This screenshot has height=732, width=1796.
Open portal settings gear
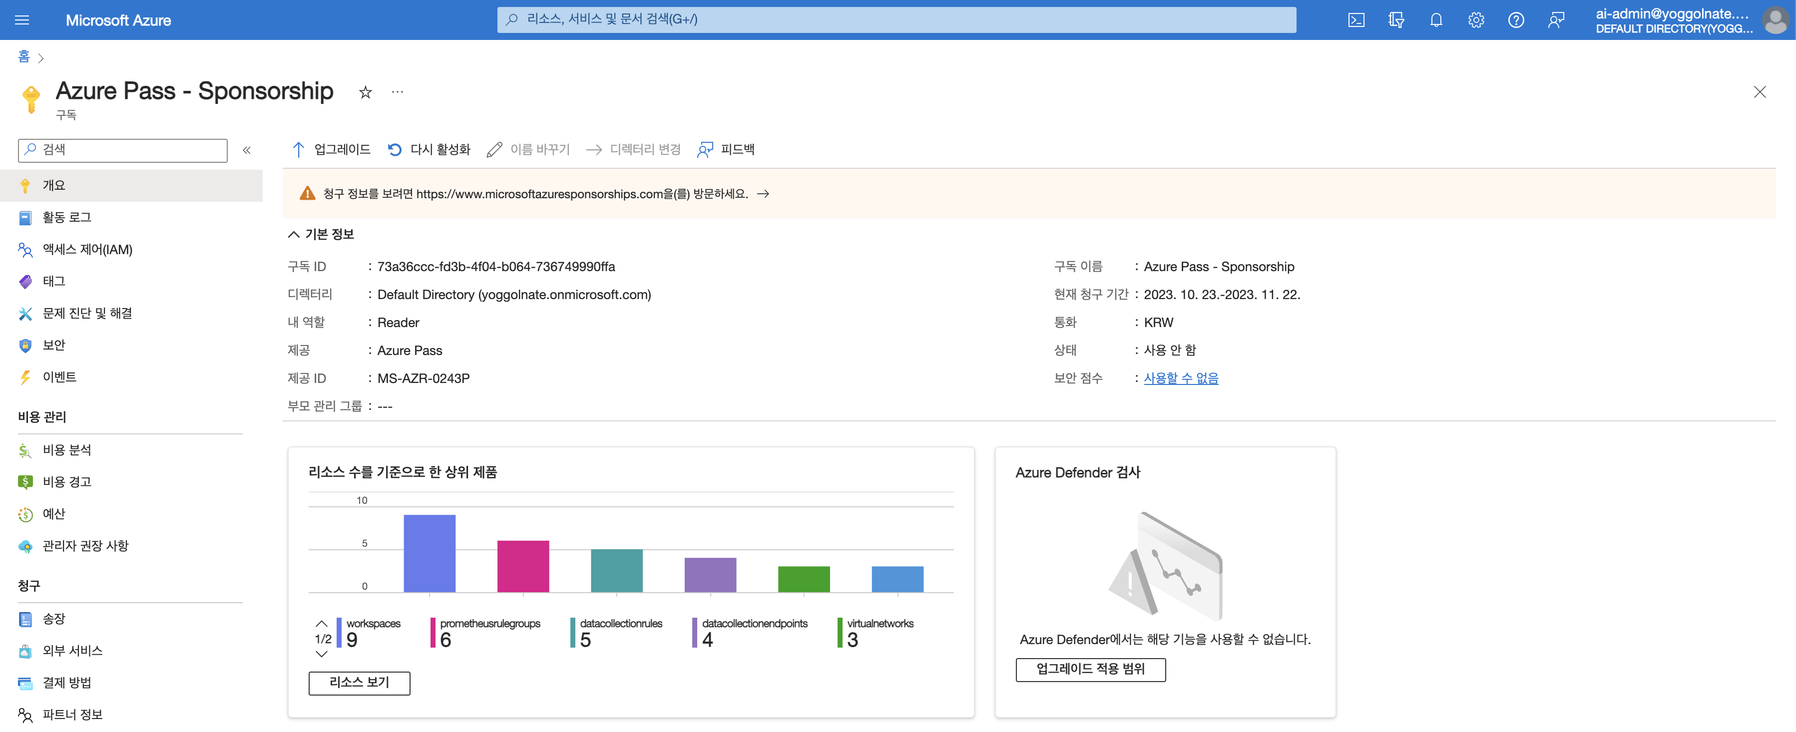tap(1475, 20)
